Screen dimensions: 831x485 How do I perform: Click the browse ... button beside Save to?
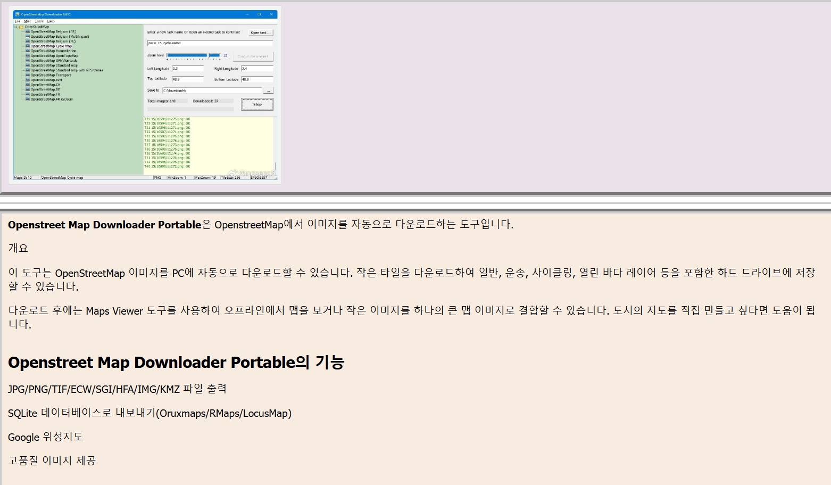tap(269, 91)
